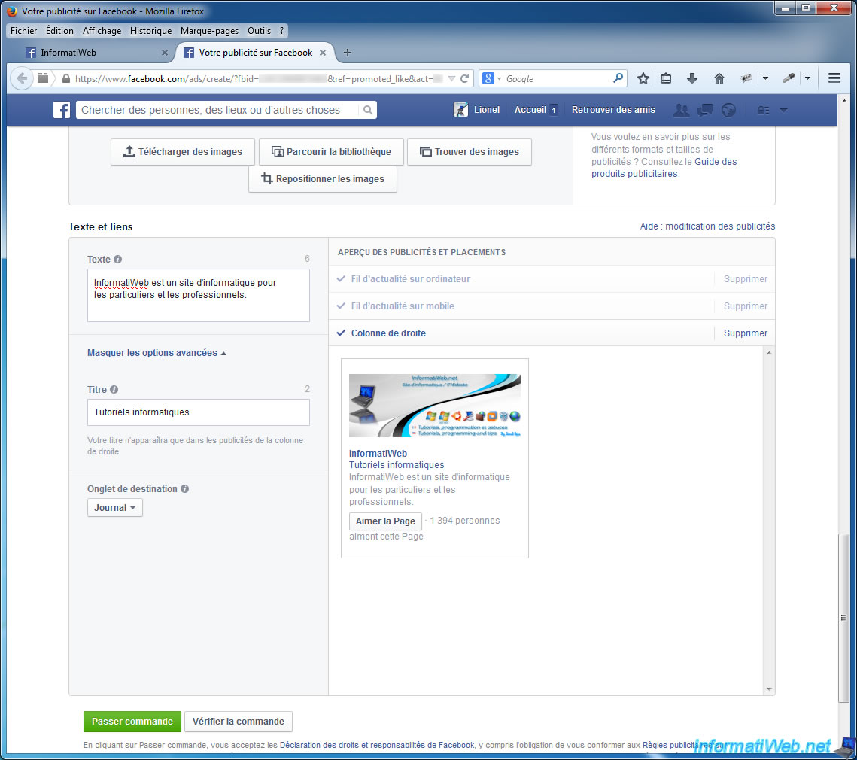Click the ad preview banner image
This screenshot has width=857, height=760.
(x=434, y=405)
